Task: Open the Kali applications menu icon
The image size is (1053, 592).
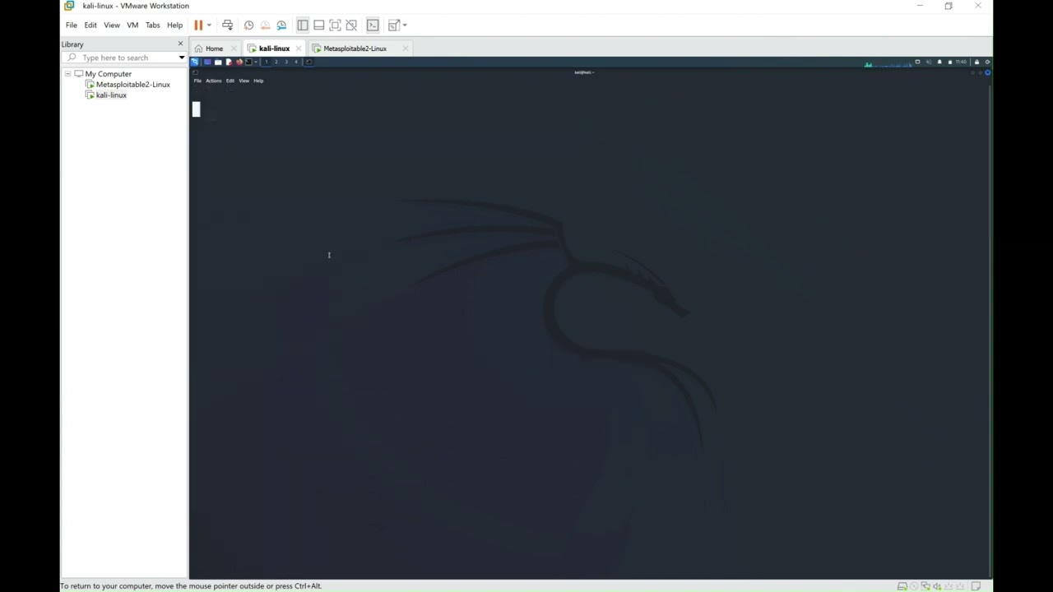Action: [194, 62]
